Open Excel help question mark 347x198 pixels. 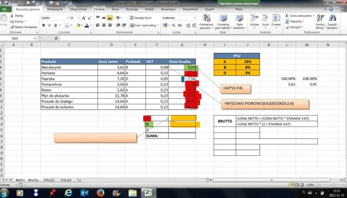point(331,9)
